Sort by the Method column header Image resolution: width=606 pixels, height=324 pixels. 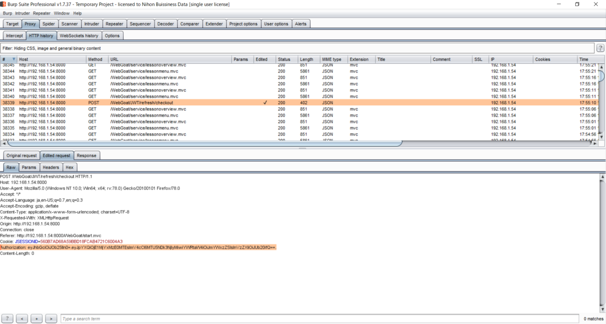pos(97,59)
